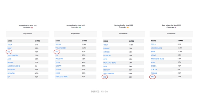Click the HYUNDAI link in the Spain table
The image size is (199, 112).
pos(107,56)
